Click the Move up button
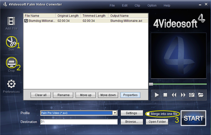 [x=85, y=95]
